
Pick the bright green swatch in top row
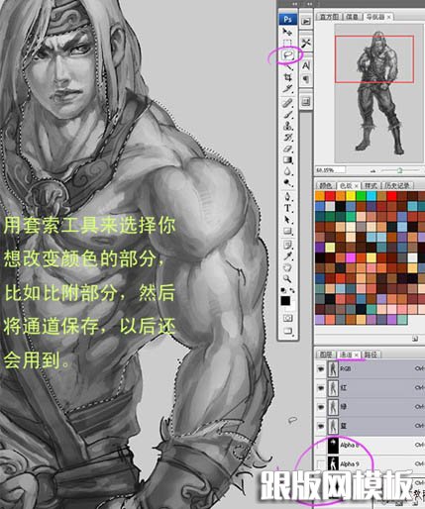[x=361, y=196]
